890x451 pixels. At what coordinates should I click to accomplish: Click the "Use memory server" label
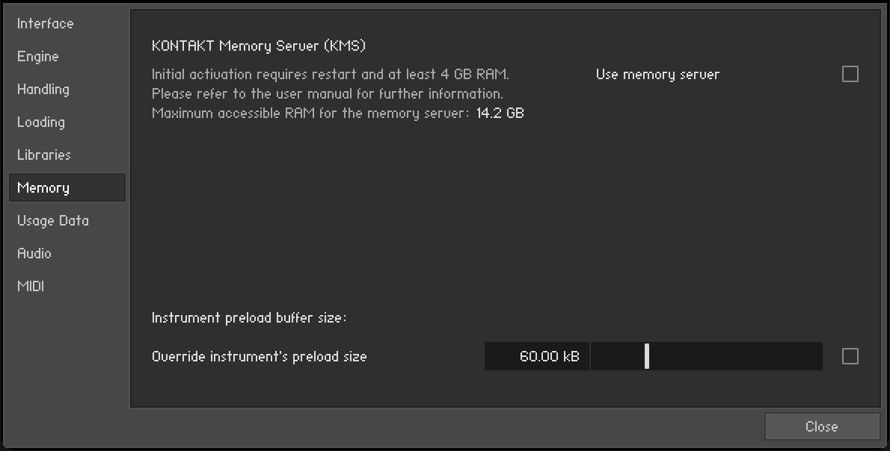click(657, 75)
